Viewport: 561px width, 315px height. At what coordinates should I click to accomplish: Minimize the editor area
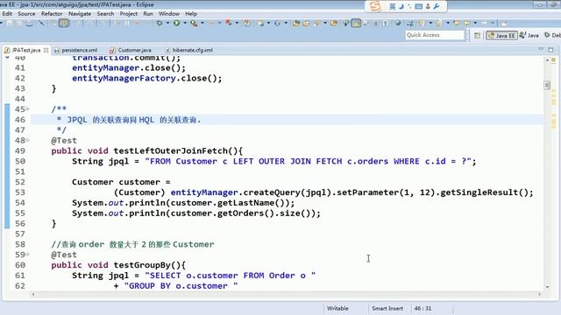pyautogui.click(x=541, y=49)
